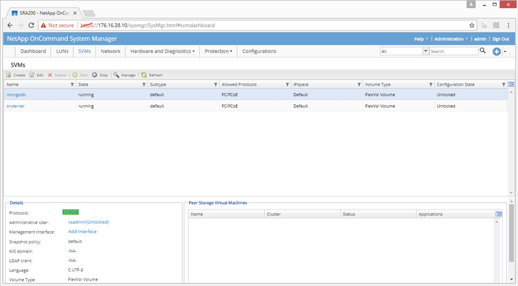Open the mongodb SVM link
518x286 pixels.
[x=16, y=95]
